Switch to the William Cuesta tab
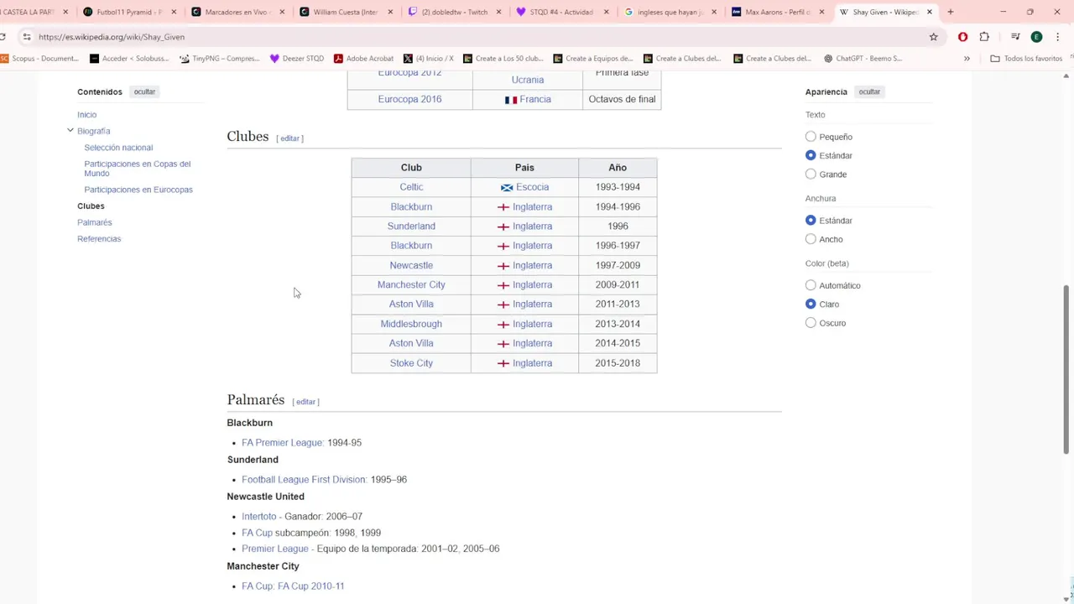1074x604 pixels. (346, 12)
